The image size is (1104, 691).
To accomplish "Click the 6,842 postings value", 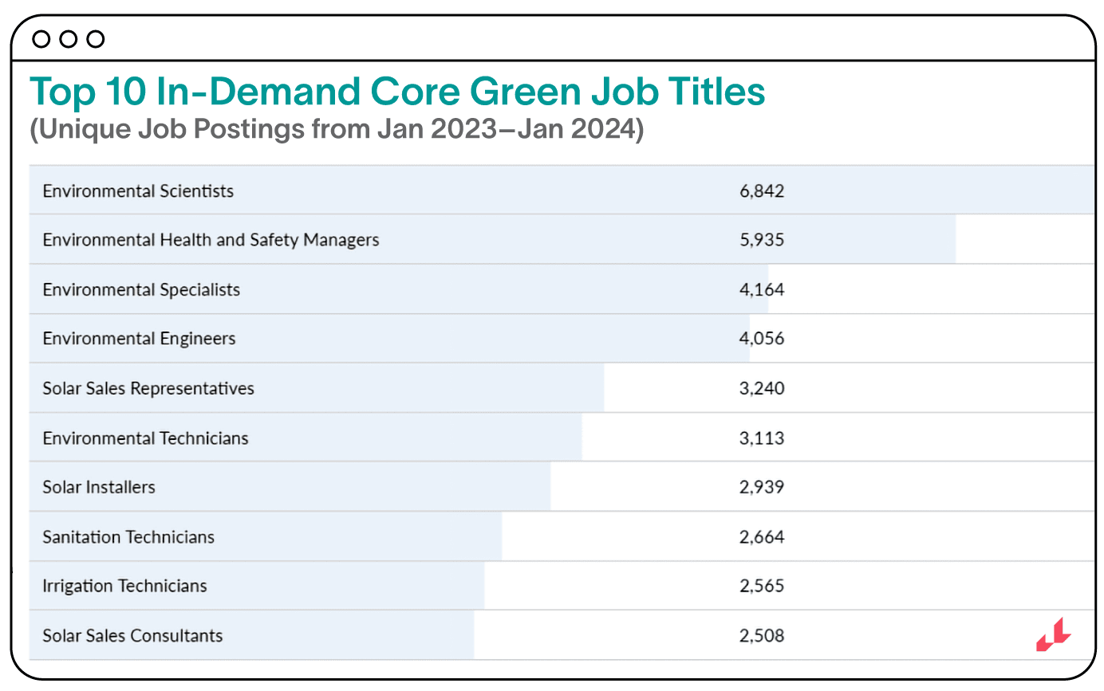I will pyautogui.click(x=762, y=191).
